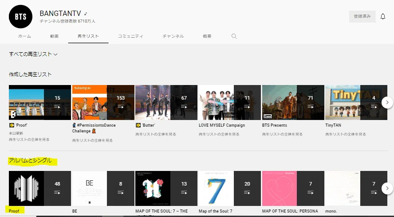The height and width of the screenshot is (217, 394).
Task: Open LOVE MYSELF Campaign playlist title
Action: pos(222,125)
